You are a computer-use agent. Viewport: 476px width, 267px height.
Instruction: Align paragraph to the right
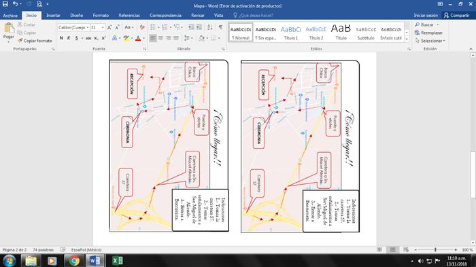[x=168, y=38]
